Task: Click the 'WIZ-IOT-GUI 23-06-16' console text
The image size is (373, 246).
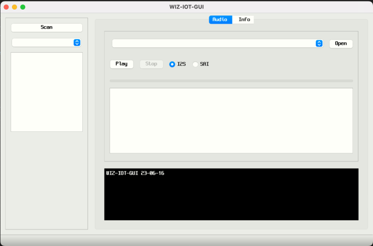Action: point(135,173)
